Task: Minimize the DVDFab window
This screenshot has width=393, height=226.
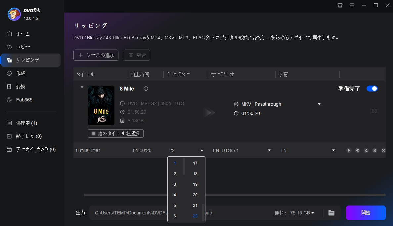Action: click(364, 5)
